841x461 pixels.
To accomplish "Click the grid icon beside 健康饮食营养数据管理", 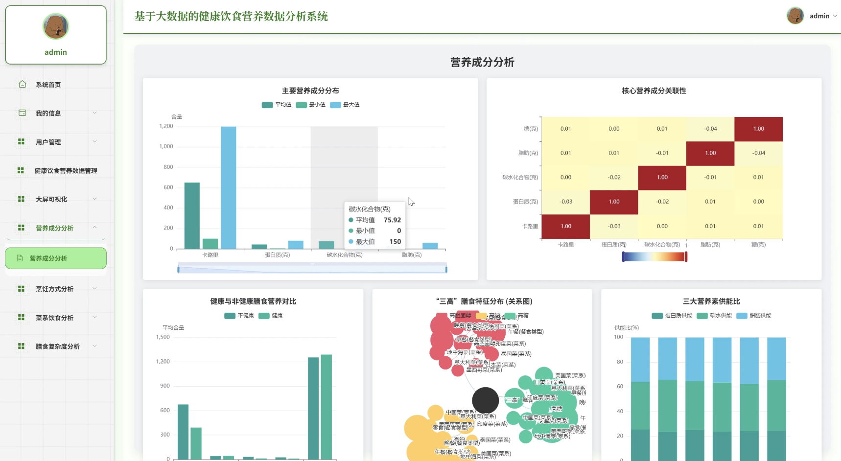I will pyautogui.click(x=21, y=170).
